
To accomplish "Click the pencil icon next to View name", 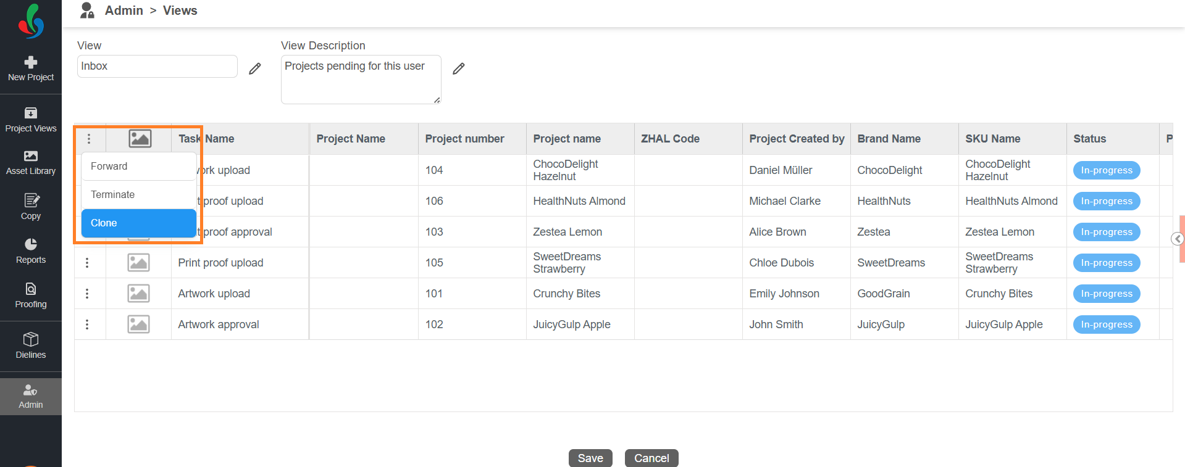I will [255, 68].
